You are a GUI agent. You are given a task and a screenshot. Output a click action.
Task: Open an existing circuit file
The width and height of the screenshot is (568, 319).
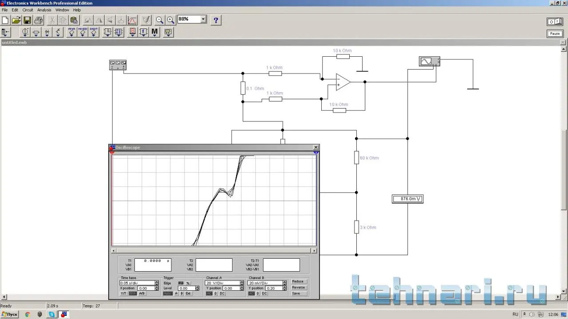coord(16,20)
